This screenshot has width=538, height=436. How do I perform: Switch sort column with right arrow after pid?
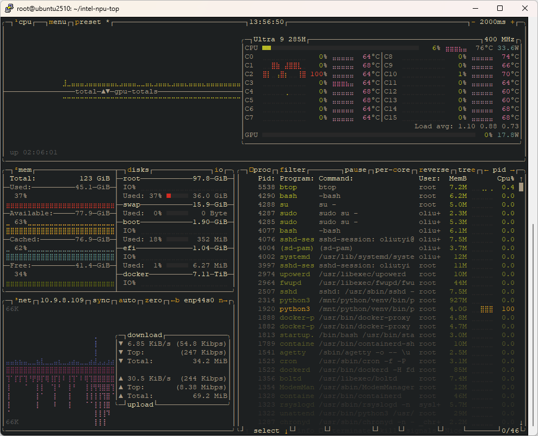512,170
